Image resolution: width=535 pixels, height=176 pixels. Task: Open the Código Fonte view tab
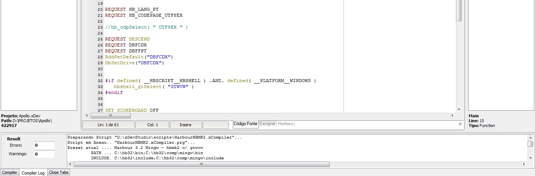click(x=246, y=124)
